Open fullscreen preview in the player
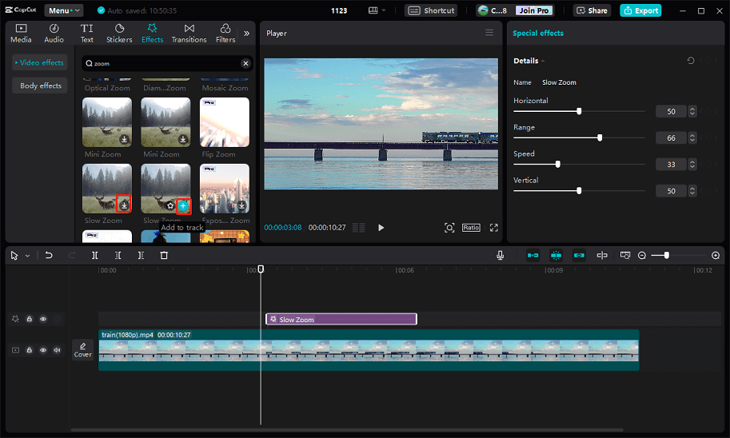This screenshot has height=438, width=730. 494,228
